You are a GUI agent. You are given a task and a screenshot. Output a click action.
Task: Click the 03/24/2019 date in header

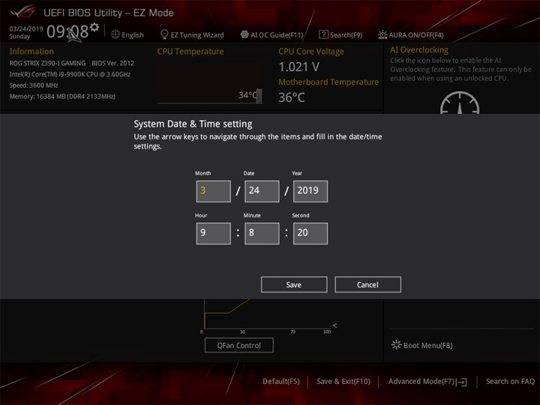tap(26, 29)
